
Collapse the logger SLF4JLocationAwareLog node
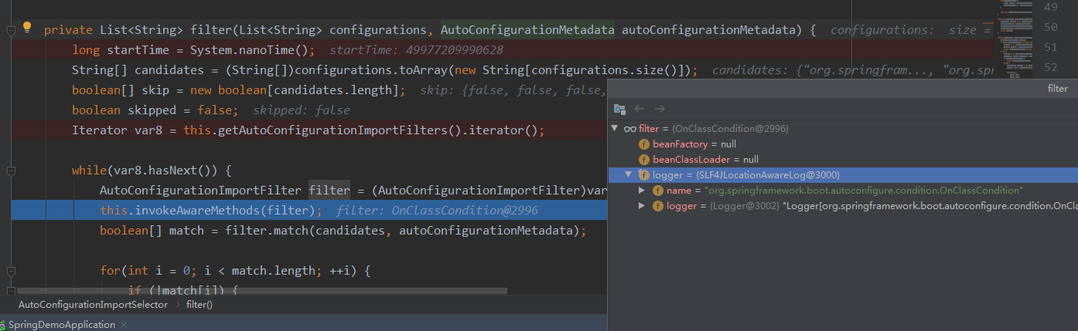pyautogui.click(x=629, y=175)
